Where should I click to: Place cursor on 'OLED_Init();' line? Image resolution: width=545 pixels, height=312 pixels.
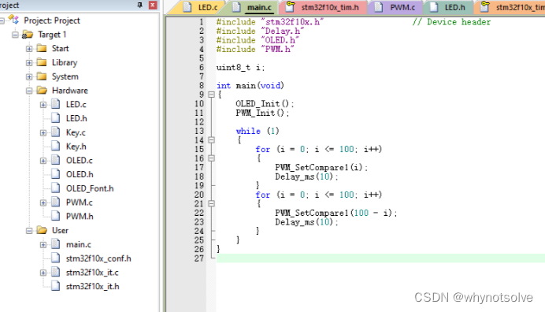click(x=265, y=104)
